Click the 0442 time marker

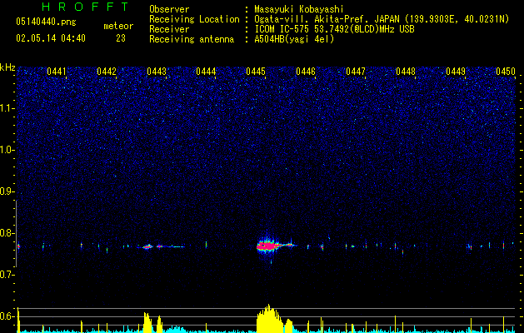click(107, 72)
